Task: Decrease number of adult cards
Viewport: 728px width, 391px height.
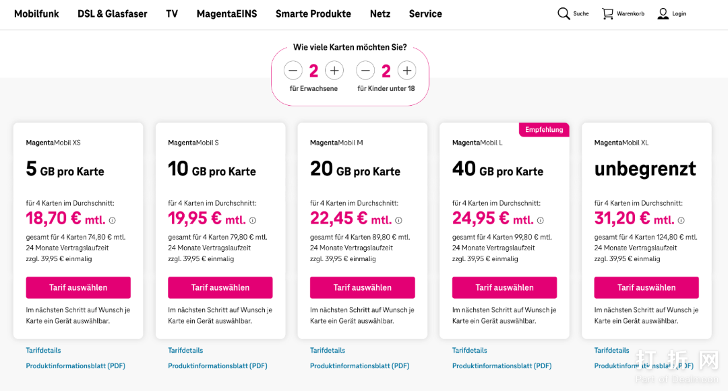Action: pos(293,70)
